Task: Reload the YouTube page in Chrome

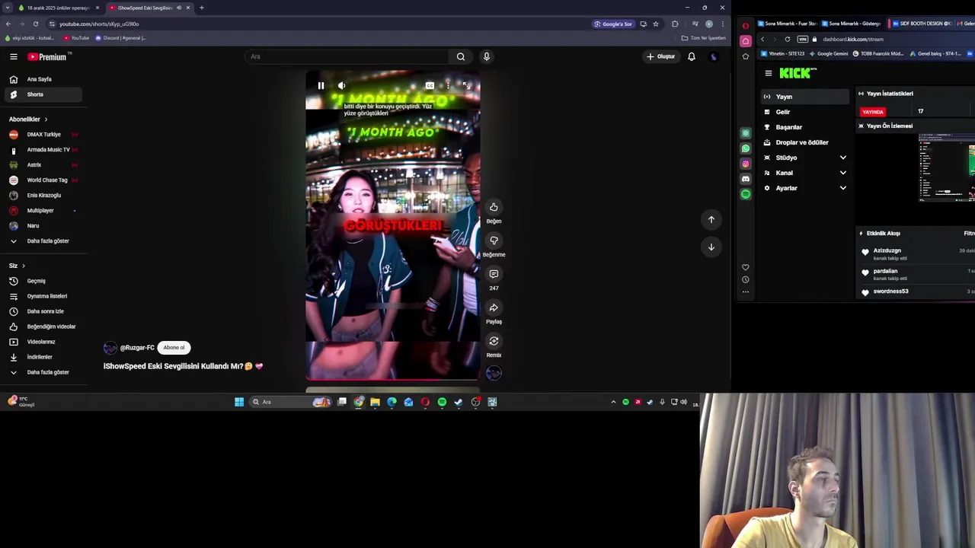Action: coord(35,24)
